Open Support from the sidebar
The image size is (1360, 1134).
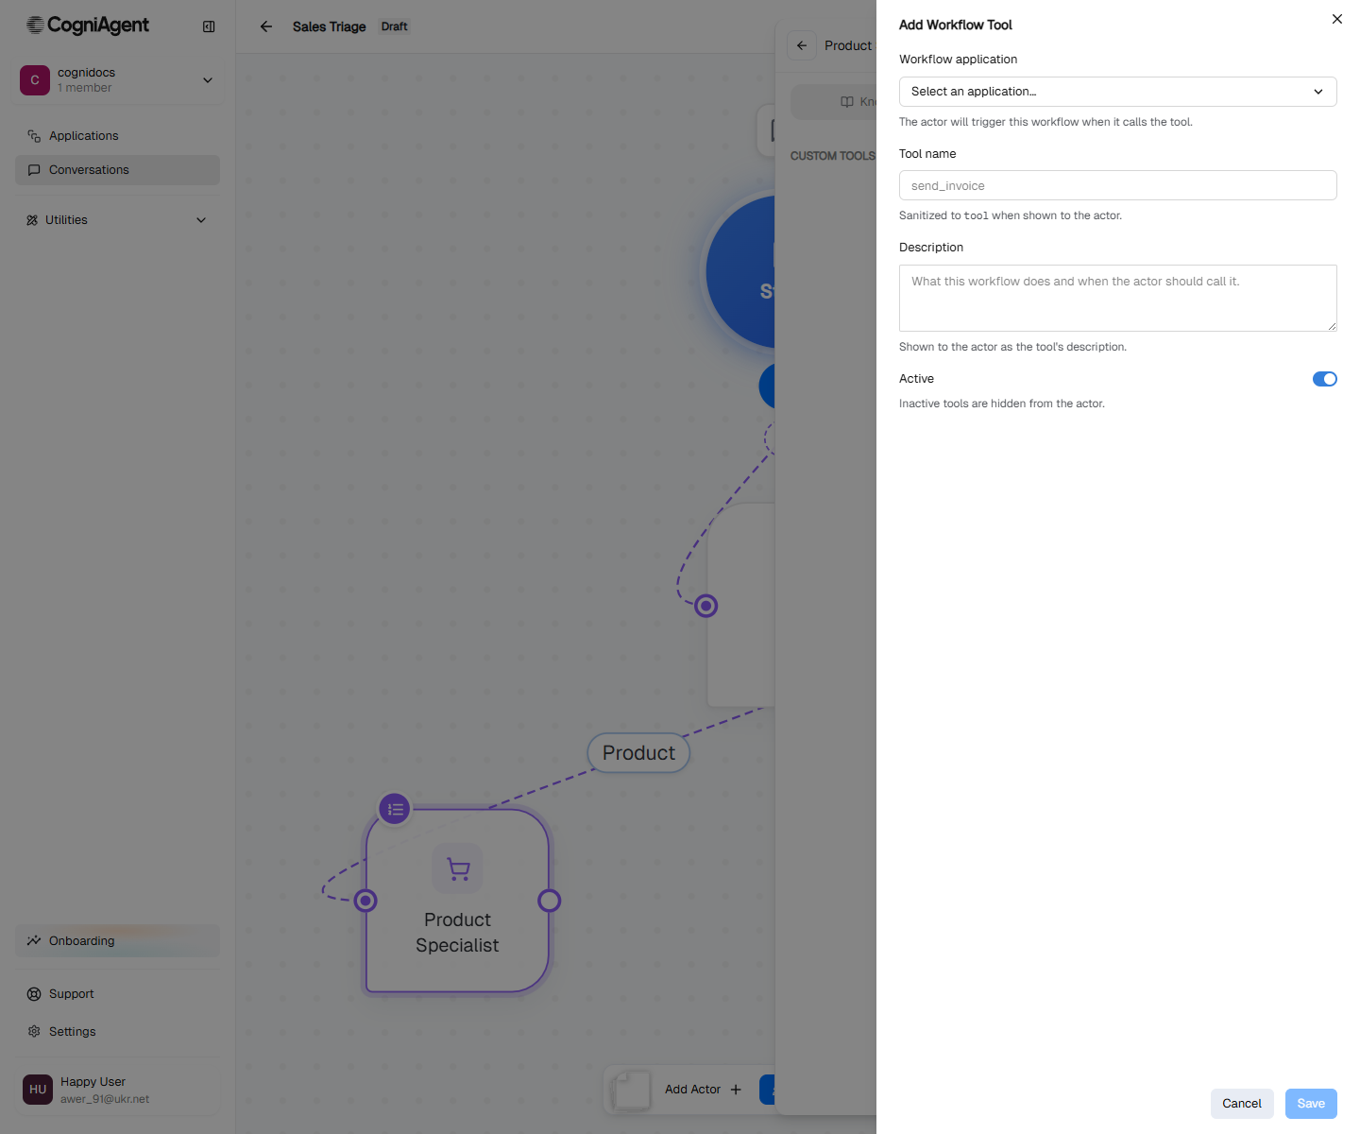[117, 994]
